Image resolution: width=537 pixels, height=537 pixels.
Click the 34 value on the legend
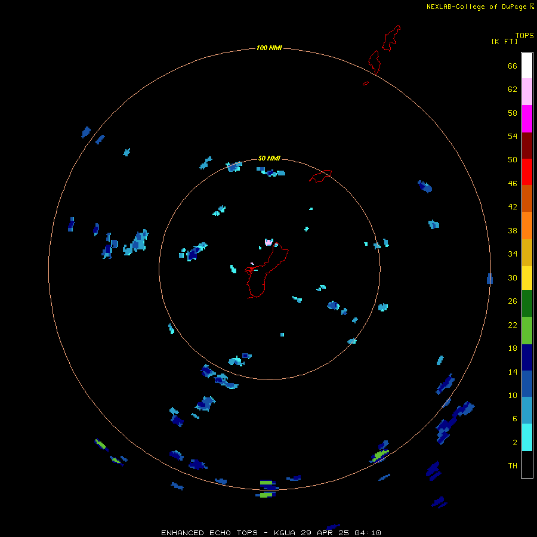click(513, 254)
